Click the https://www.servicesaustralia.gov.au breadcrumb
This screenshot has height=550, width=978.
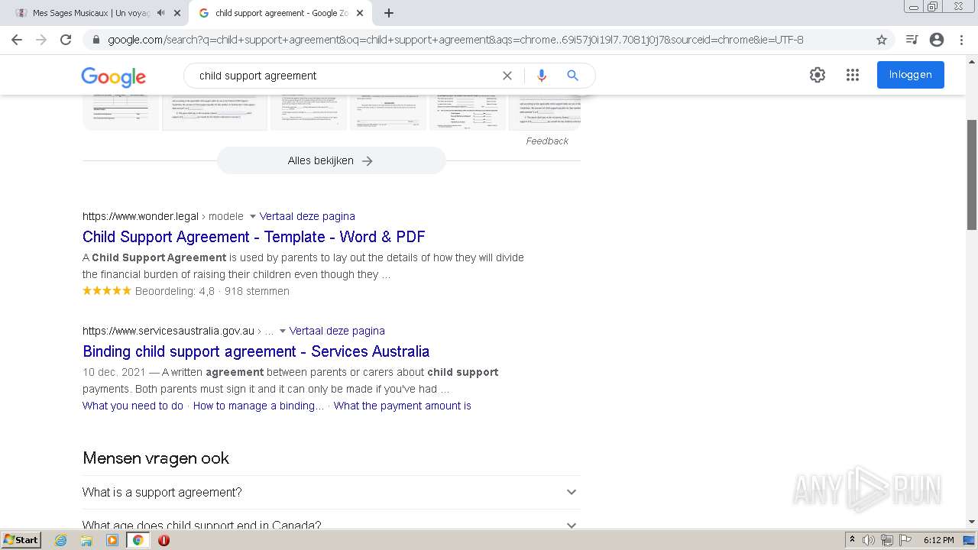(168, 331)
